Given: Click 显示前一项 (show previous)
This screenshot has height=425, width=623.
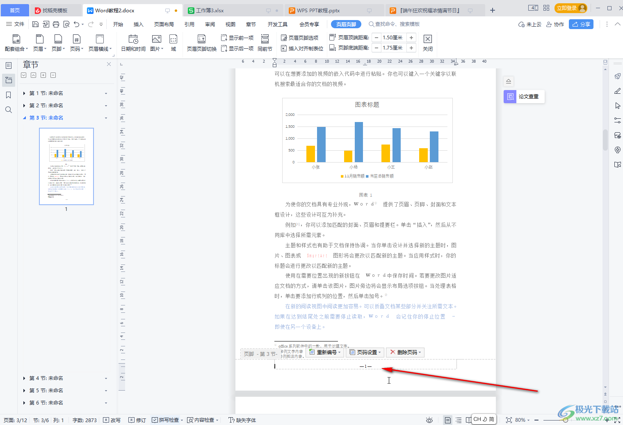Looking at the screenshot, I should click(x=237, y=38).
